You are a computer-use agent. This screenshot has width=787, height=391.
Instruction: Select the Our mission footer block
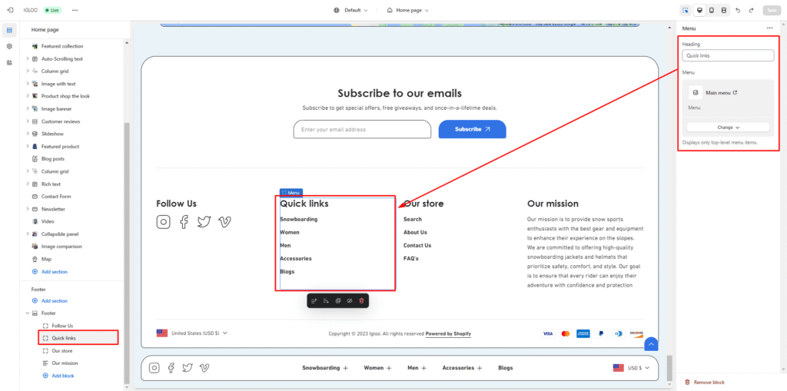point(65,363)
